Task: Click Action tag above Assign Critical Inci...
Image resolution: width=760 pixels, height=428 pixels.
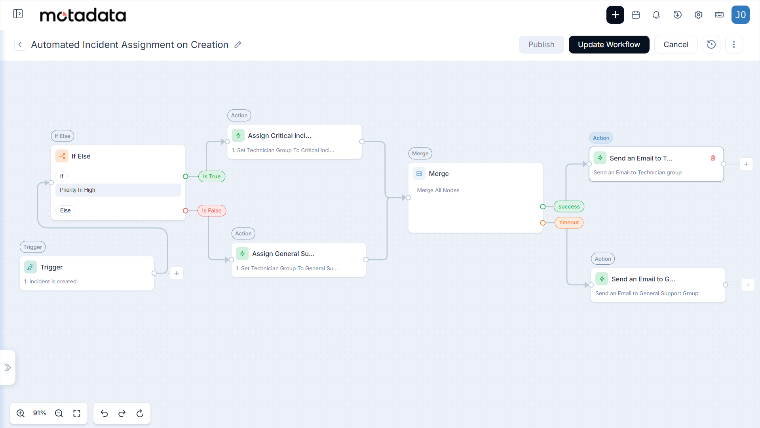Action: coord(239,115)
